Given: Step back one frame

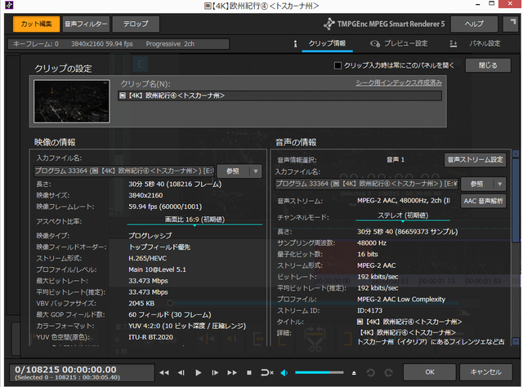Looking at the screenshot, I should point(181,372).
